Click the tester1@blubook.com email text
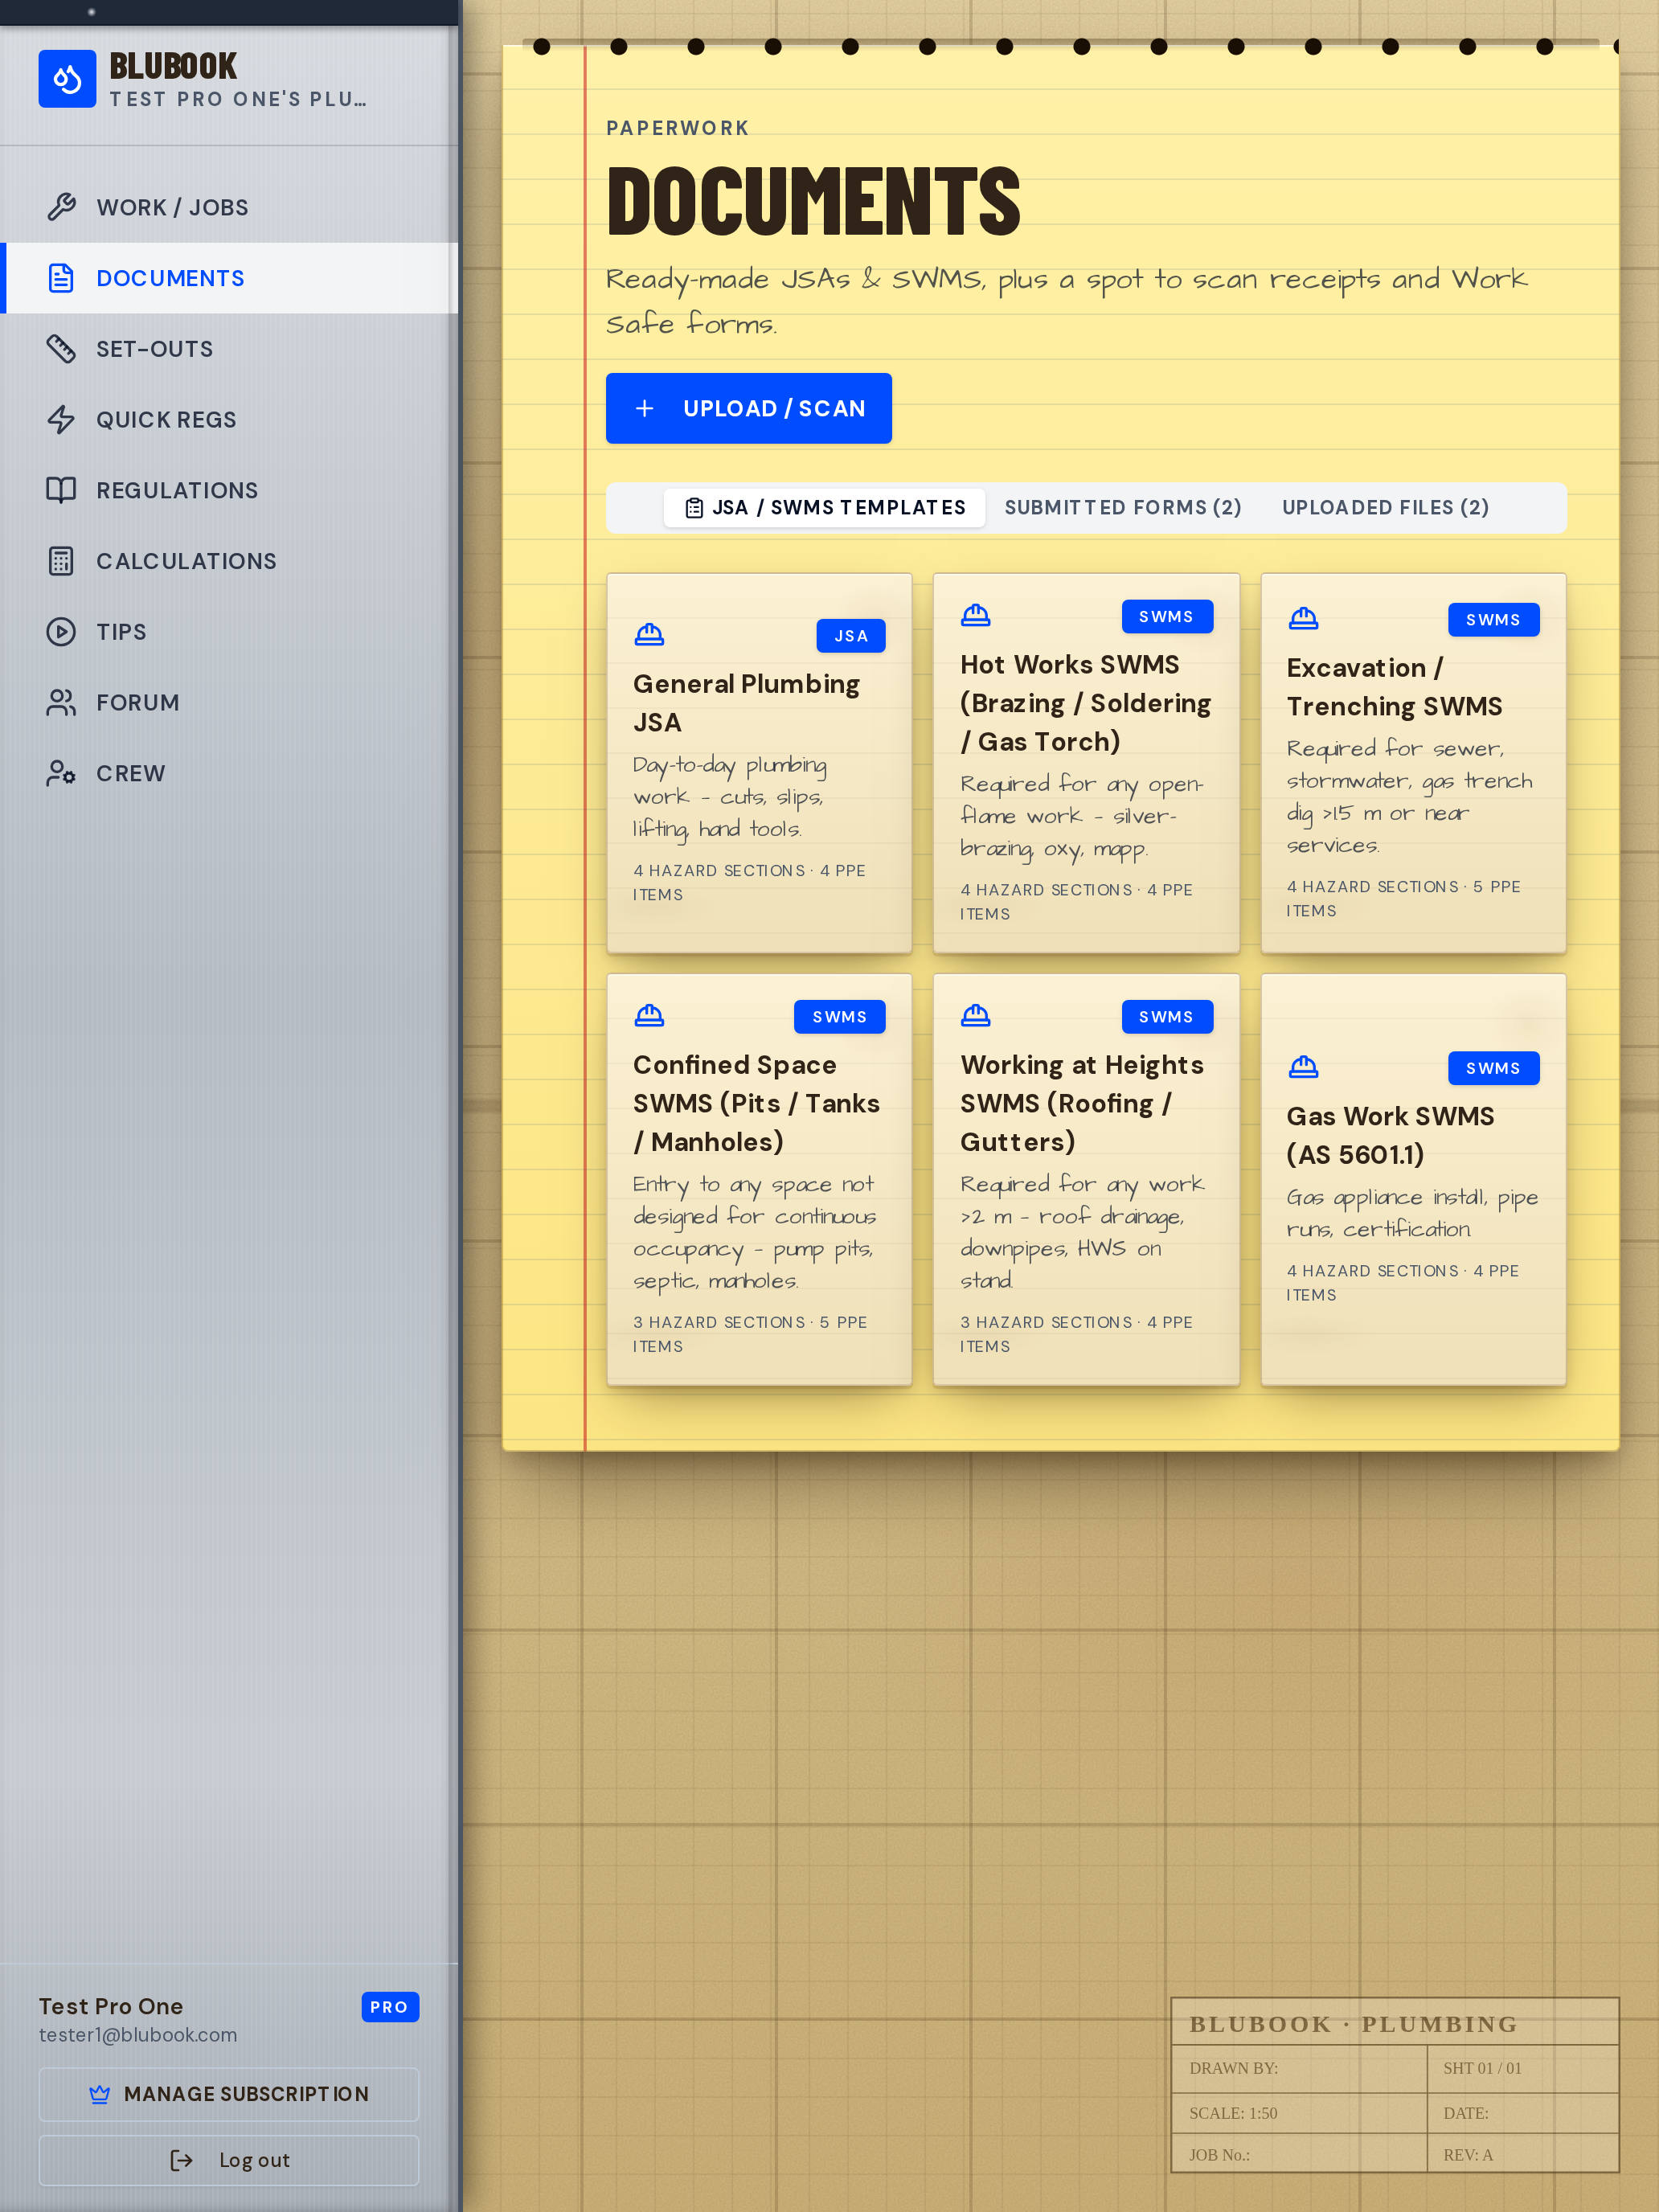The image size is (1659, 2212). coord(138,2035)
